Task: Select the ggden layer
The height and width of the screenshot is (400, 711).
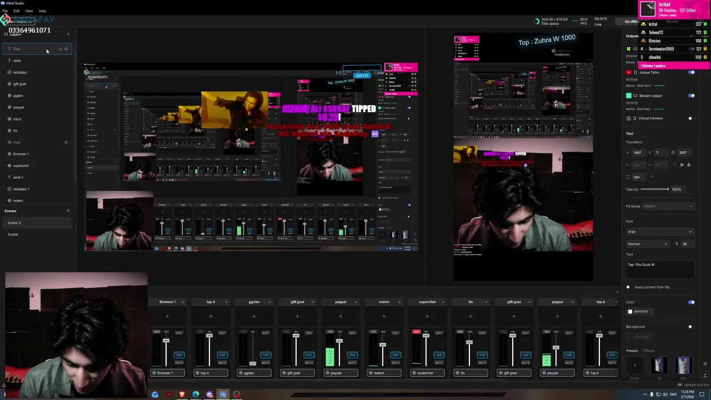Action: pos(36,96)
